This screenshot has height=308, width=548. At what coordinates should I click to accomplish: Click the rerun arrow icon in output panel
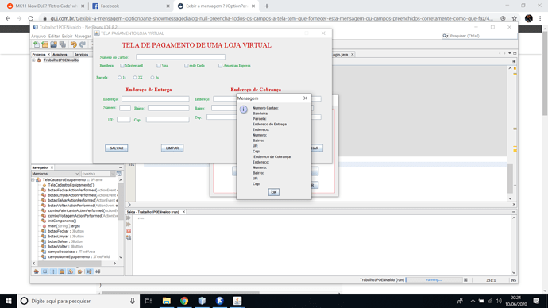click(129, 218)
